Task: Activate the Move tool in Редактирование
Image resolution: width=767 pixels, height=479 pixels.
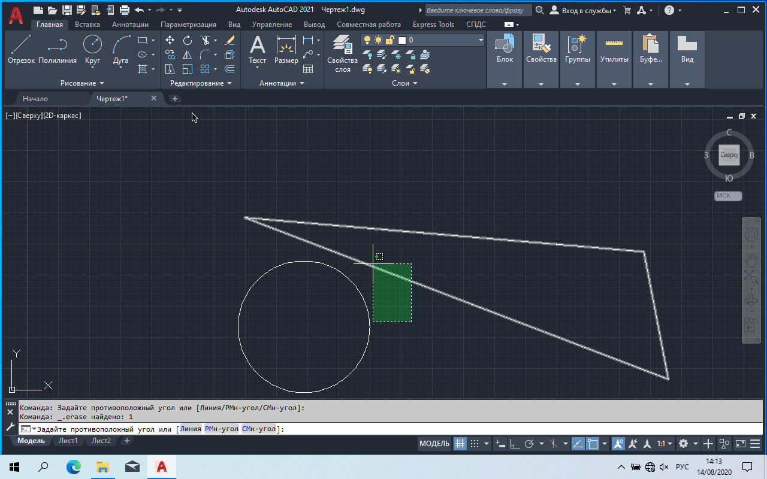Action: 170,40
